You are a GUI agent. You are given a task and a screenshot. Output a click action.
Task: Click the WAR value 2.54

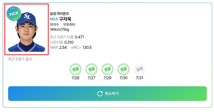coord(63,48)
